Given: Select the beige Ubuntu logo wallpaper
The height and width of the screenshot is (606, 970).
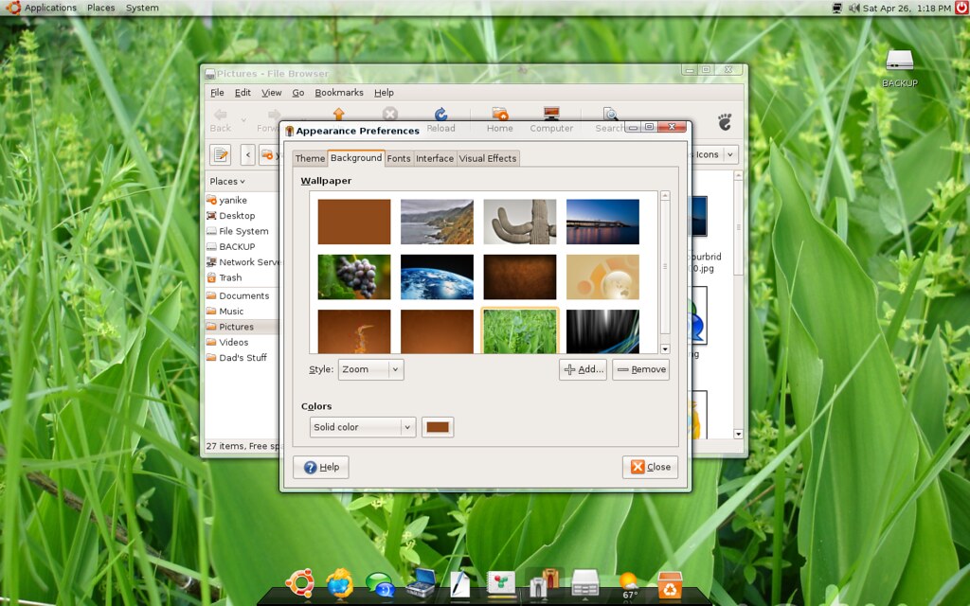Looking at the screenshot, I should click(x=602, y=277).
